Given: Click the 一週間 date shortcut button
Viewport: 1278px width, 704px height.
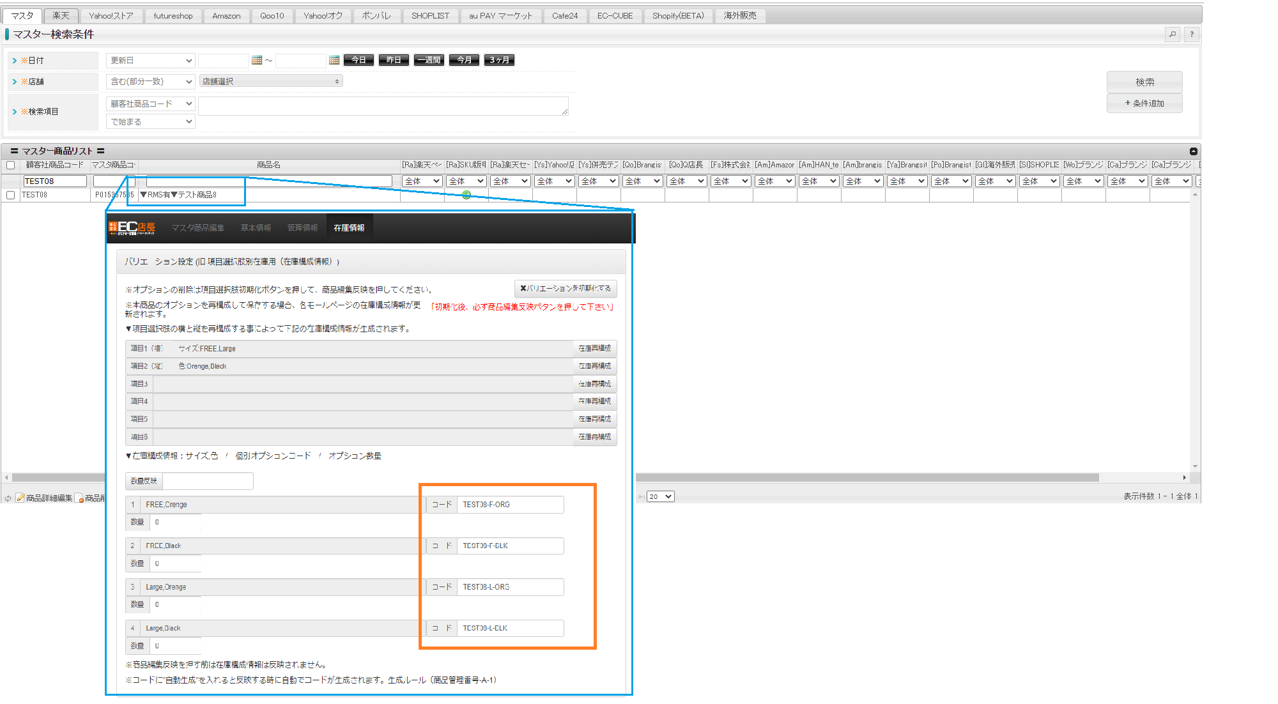Looking at the screenshot, I should coord(429,60).
